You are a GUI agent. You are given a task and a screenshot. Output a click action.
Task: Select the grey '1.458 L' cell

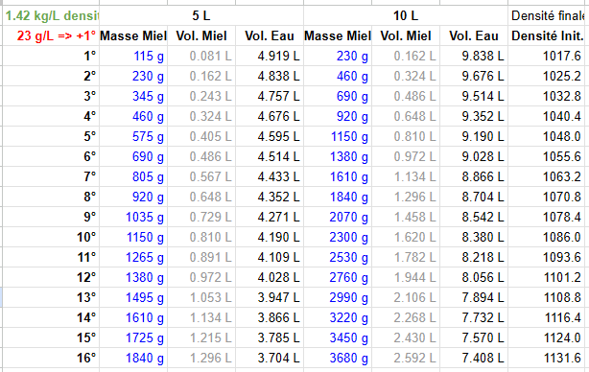click(406, 217)
